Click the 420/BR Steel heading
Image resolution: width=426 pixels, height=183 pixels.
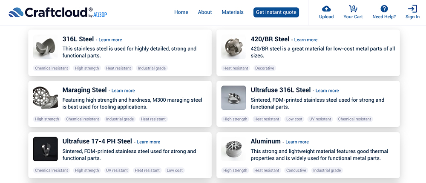(x=270, y=39)
